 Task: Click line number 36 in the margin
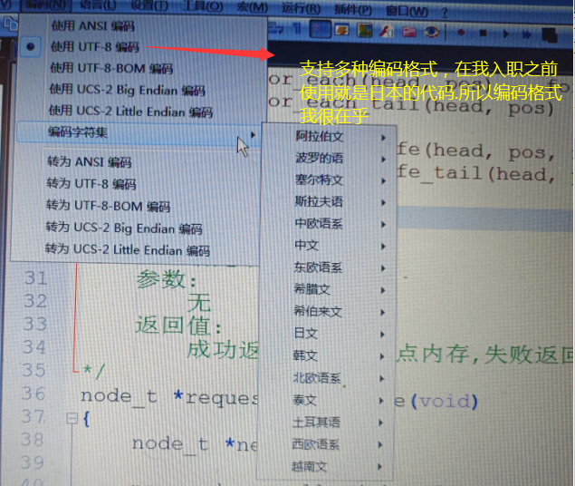click(x=33, y=394)
